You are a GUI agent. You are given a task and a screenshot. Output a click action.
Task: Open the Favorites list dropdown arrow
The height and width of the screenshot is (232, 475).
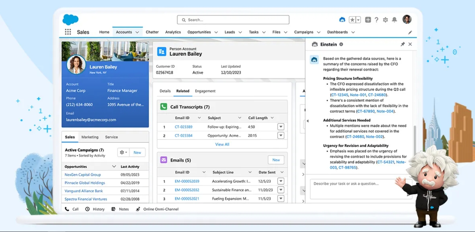click(358, 20)
